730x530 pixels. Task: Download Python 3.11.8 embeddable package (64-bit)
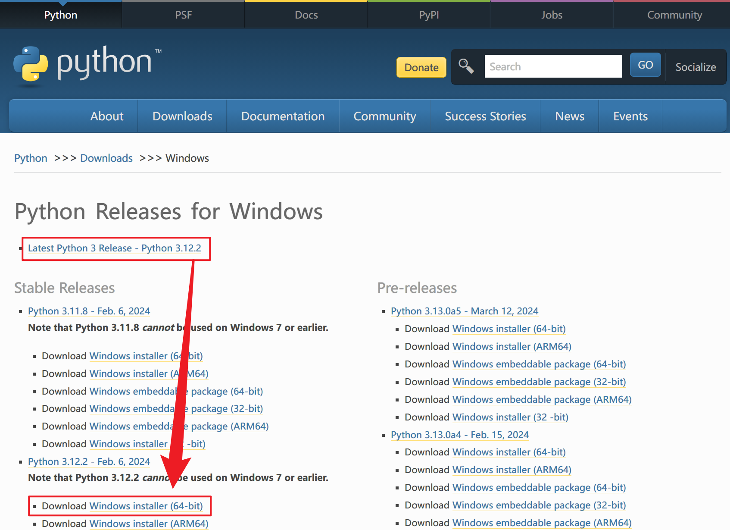pyautogui.click(x=176, y=391)
